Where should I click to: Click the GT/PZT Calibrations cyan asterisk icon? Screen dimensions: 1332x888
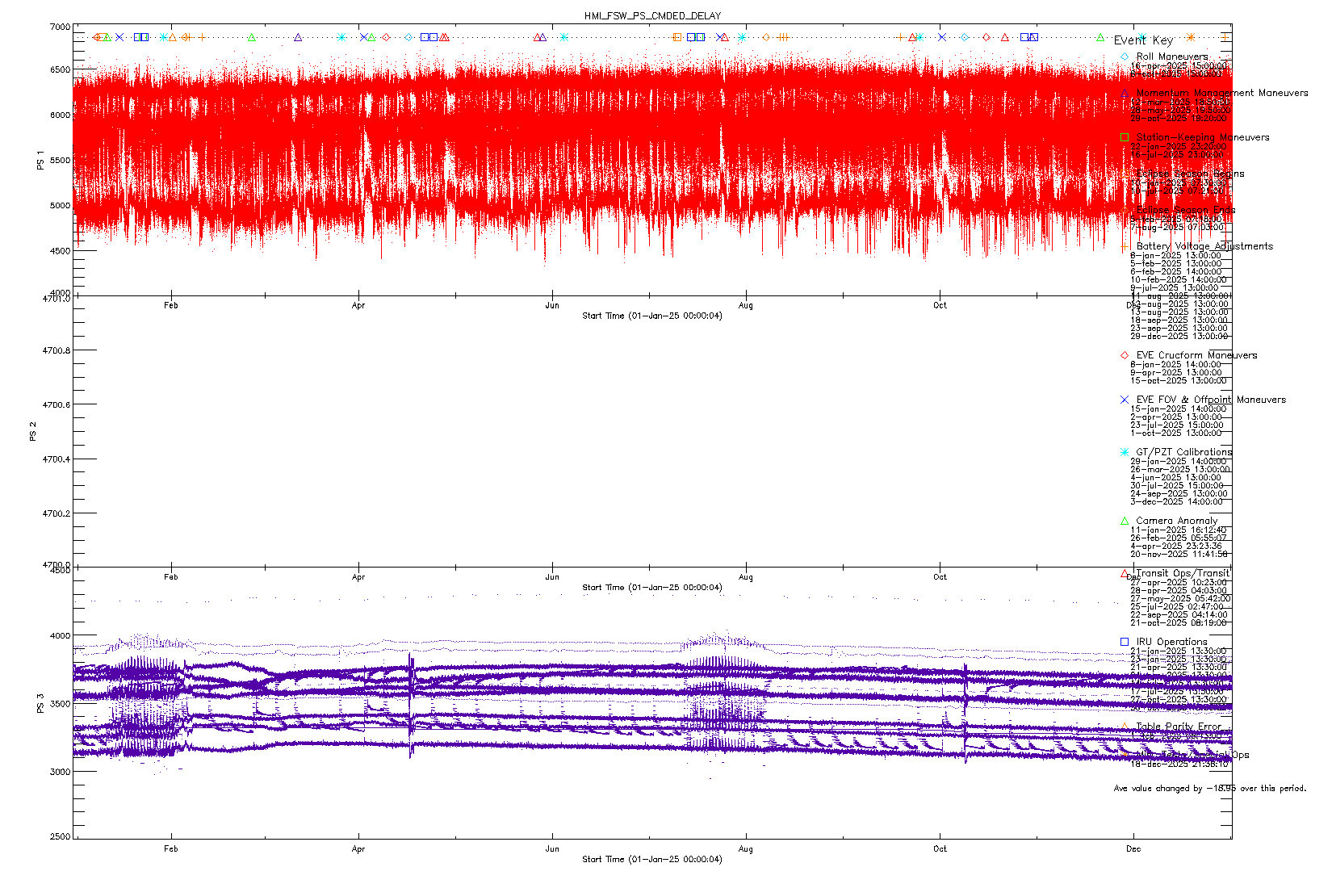pyautogui.click(x=1125, y=452)
